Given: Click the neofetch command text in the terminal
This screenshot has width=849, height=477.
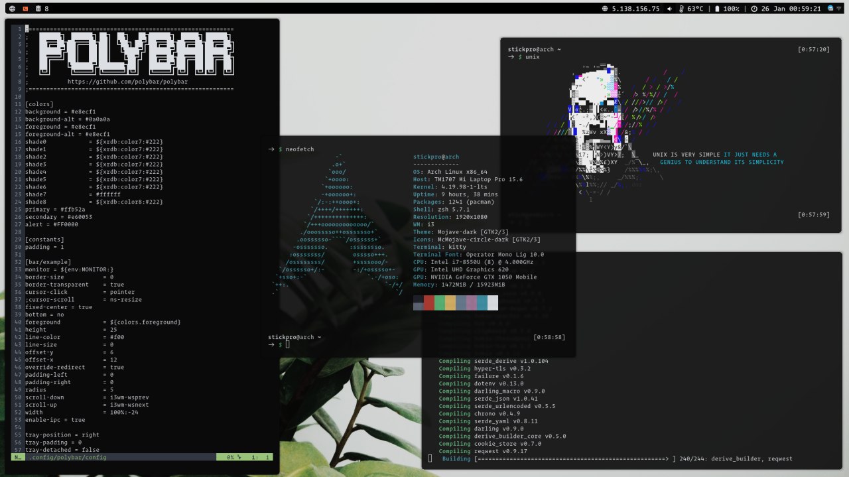Looking at the screenshot, I should tap(300, 149).
